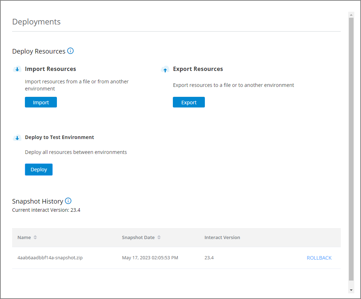
Task: Click the vertical scrollbar thumb
Action: pyautogui.click(x=351, y=149)
